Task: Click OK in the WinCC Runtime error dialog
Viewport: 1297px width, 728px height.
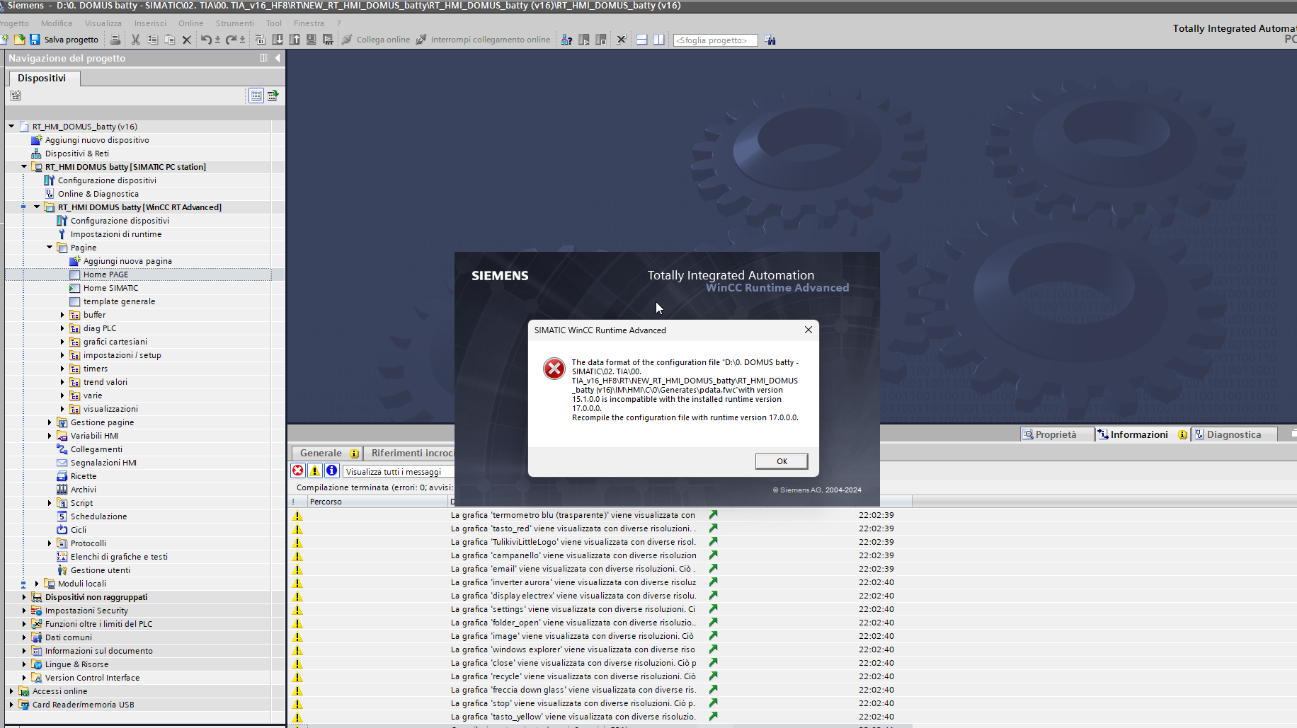Action: [782, 461]
